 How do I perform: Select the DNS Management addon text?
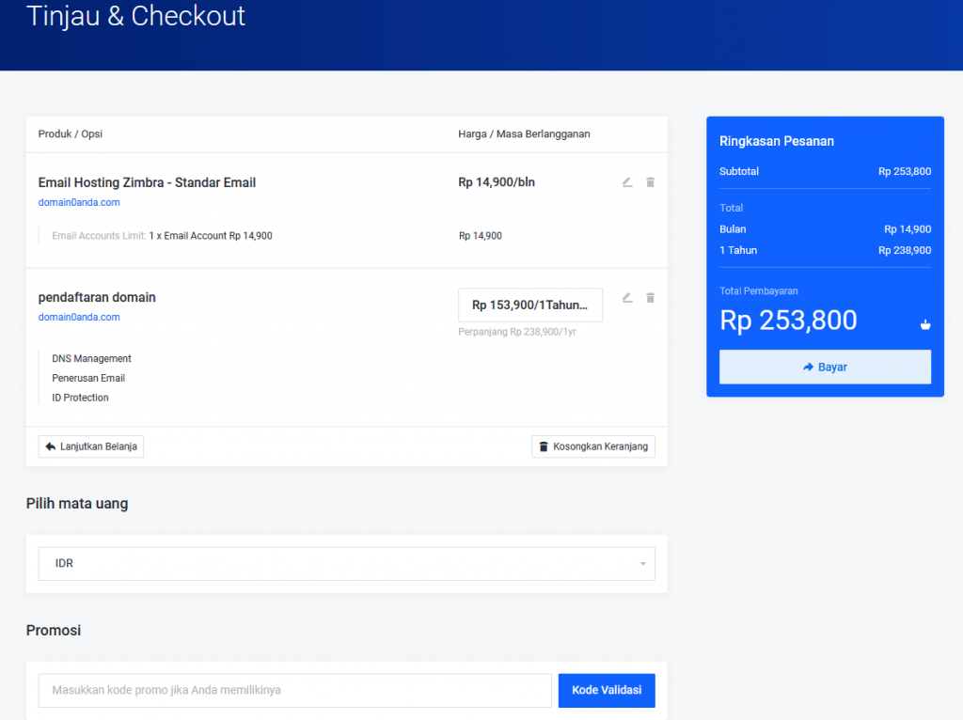click(x=91, y=359)
